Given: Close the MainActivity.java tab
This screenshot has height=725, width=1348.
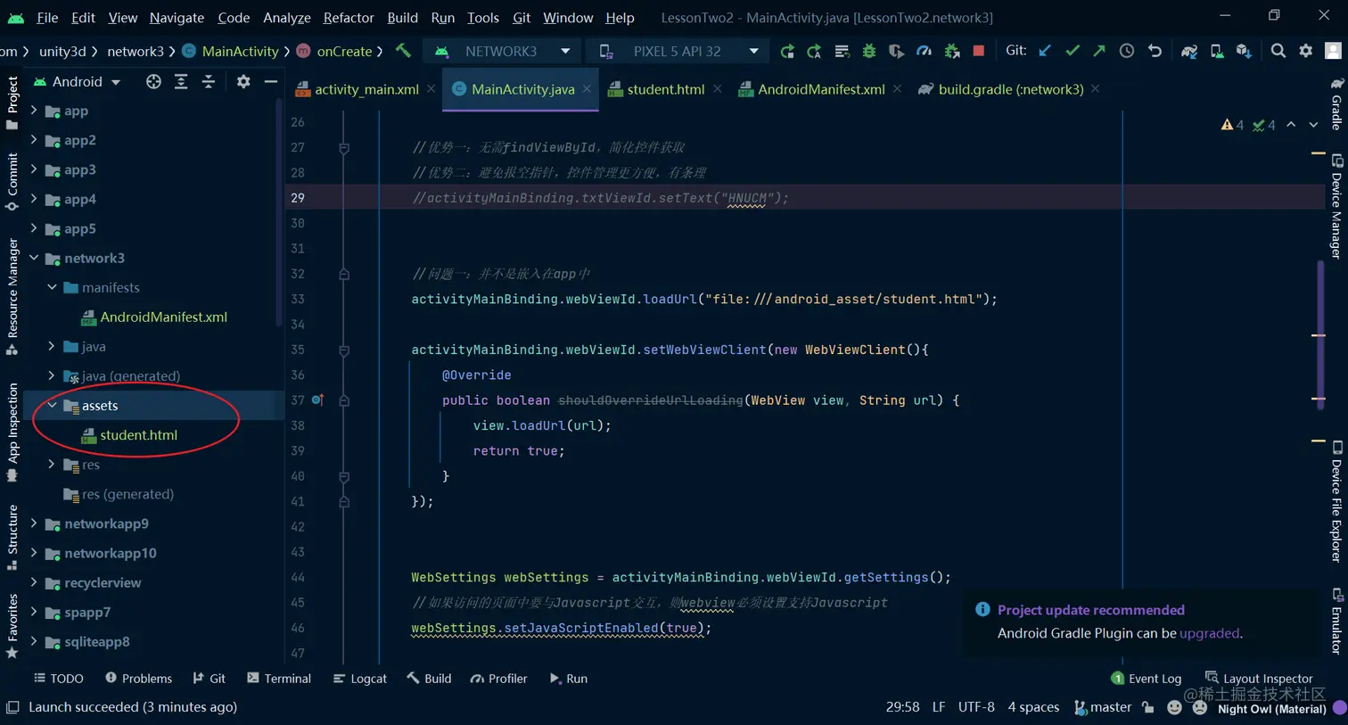Looking at the screenshot, I should point(587,89).
